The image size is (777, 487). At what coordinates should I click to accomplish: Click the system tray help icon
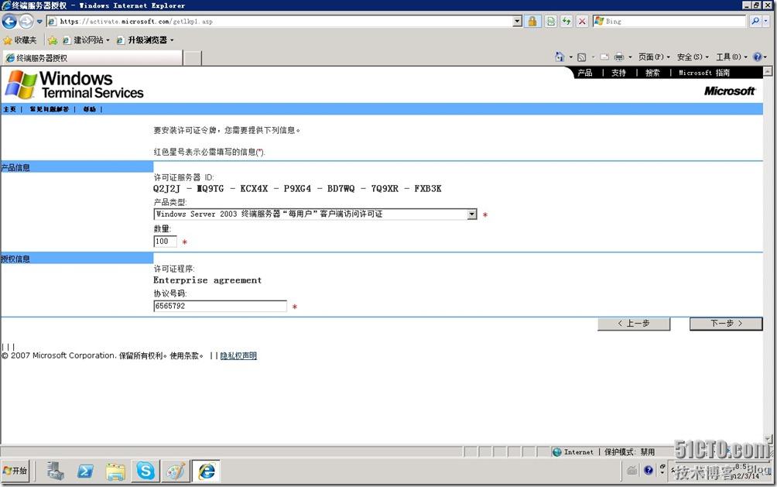[x=649, y=470]
